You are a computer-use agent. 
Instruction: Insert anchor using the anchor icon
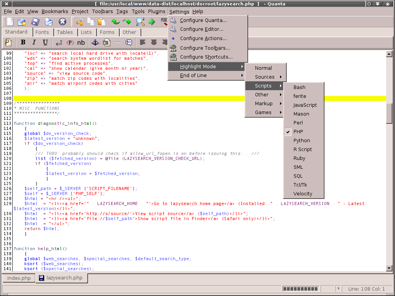click(x=95, y=42)
